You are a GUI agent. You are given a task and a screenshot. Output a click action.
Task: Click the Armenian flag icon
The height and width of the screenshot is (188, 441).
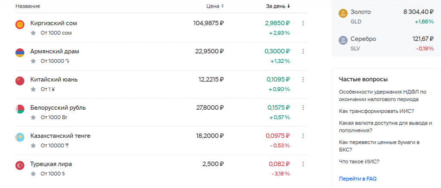(20, 53)
